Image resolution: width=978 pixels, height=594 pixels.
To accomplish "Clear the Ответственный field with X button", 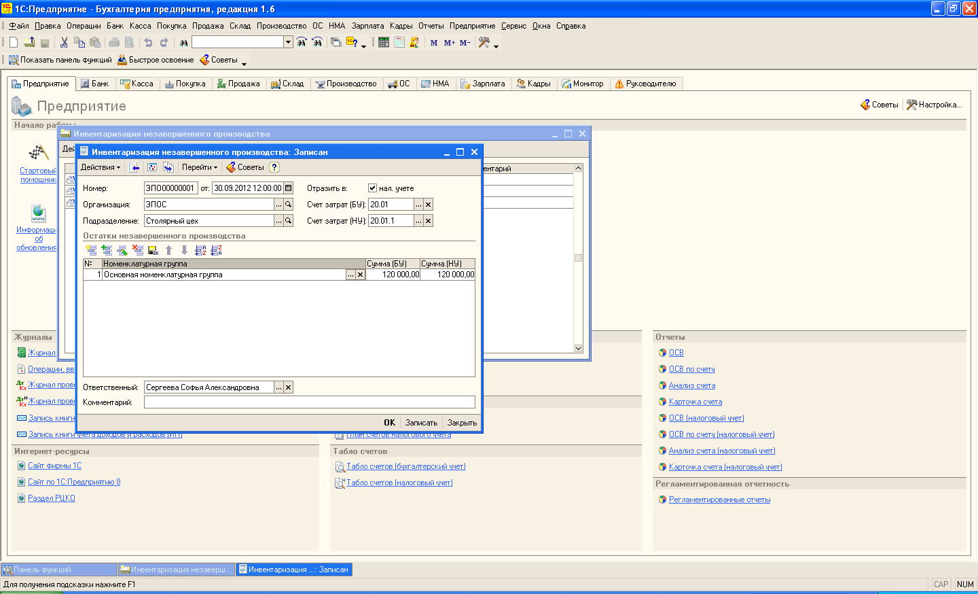I will click(x=288, y=387).
